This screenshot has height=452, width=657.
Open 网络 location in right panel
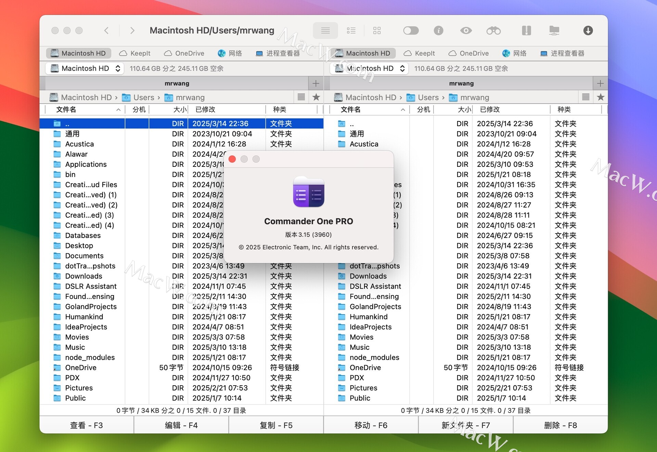pos(514,53)
